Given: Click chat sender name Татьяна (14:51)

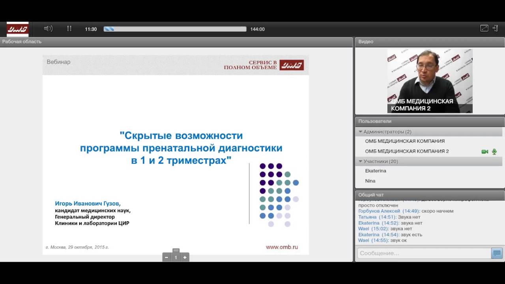Looking at the screenshot, I should [x=377, y=217].
